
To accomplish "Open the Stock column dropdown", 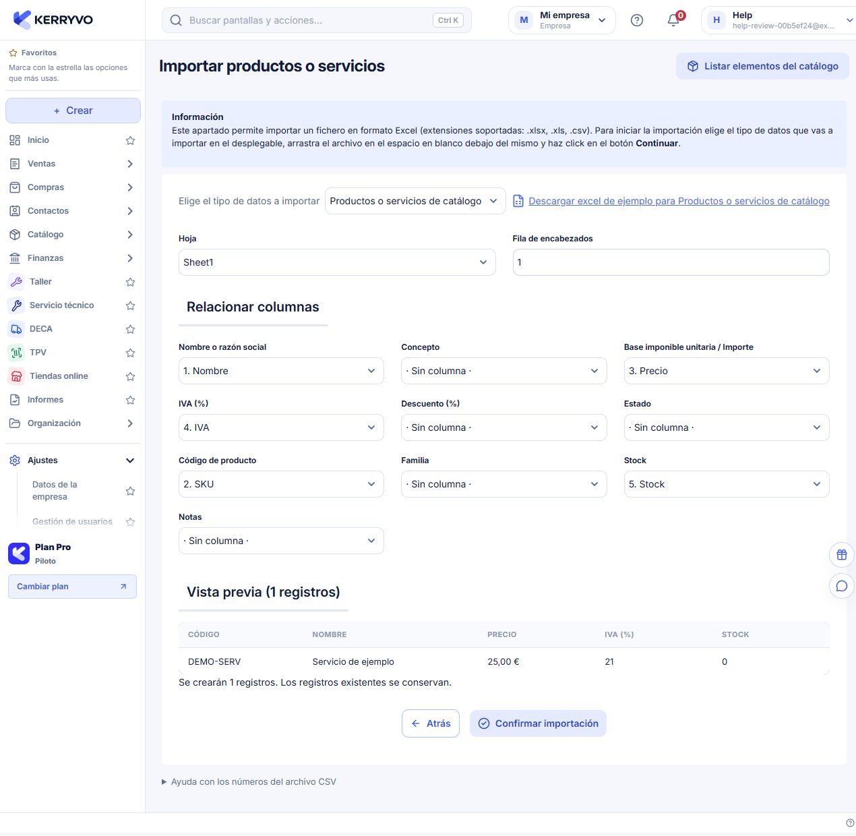I will pyautogui.click(x=727, y=484).
